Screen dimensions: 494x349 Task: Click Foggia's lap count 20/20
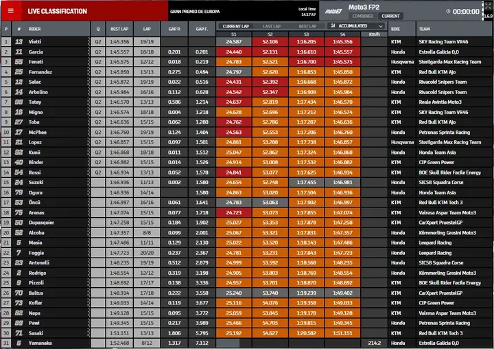click(147, 253)
